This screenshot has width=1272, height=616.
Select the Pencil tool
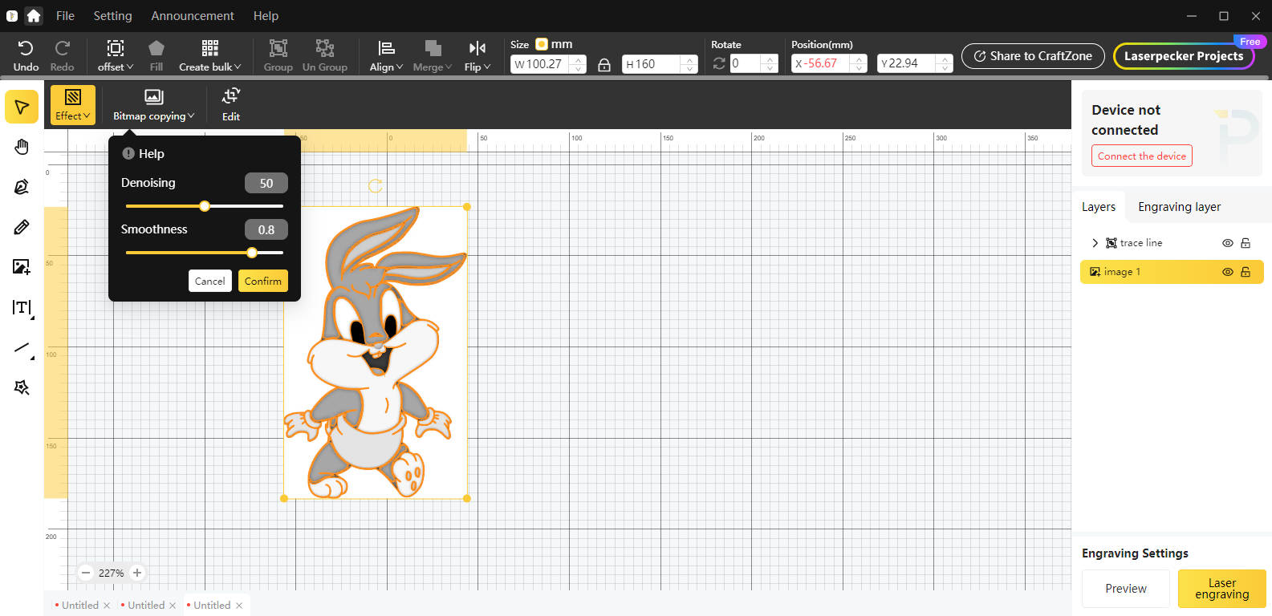pos(22,227)
